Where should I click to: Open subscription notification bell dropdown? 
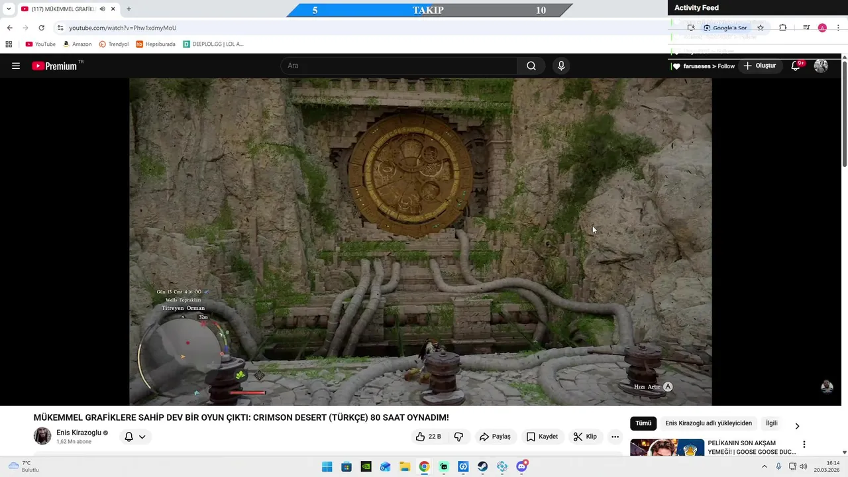coord(135,437)
